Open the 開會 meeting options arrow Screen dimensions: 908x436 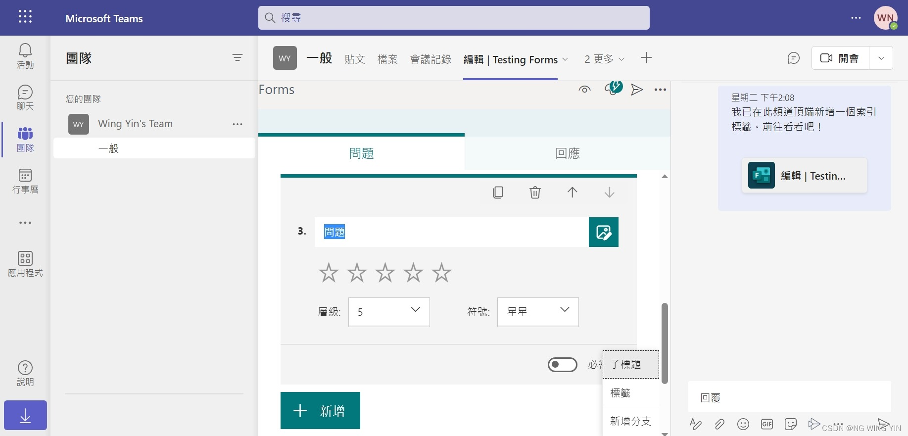881,58
